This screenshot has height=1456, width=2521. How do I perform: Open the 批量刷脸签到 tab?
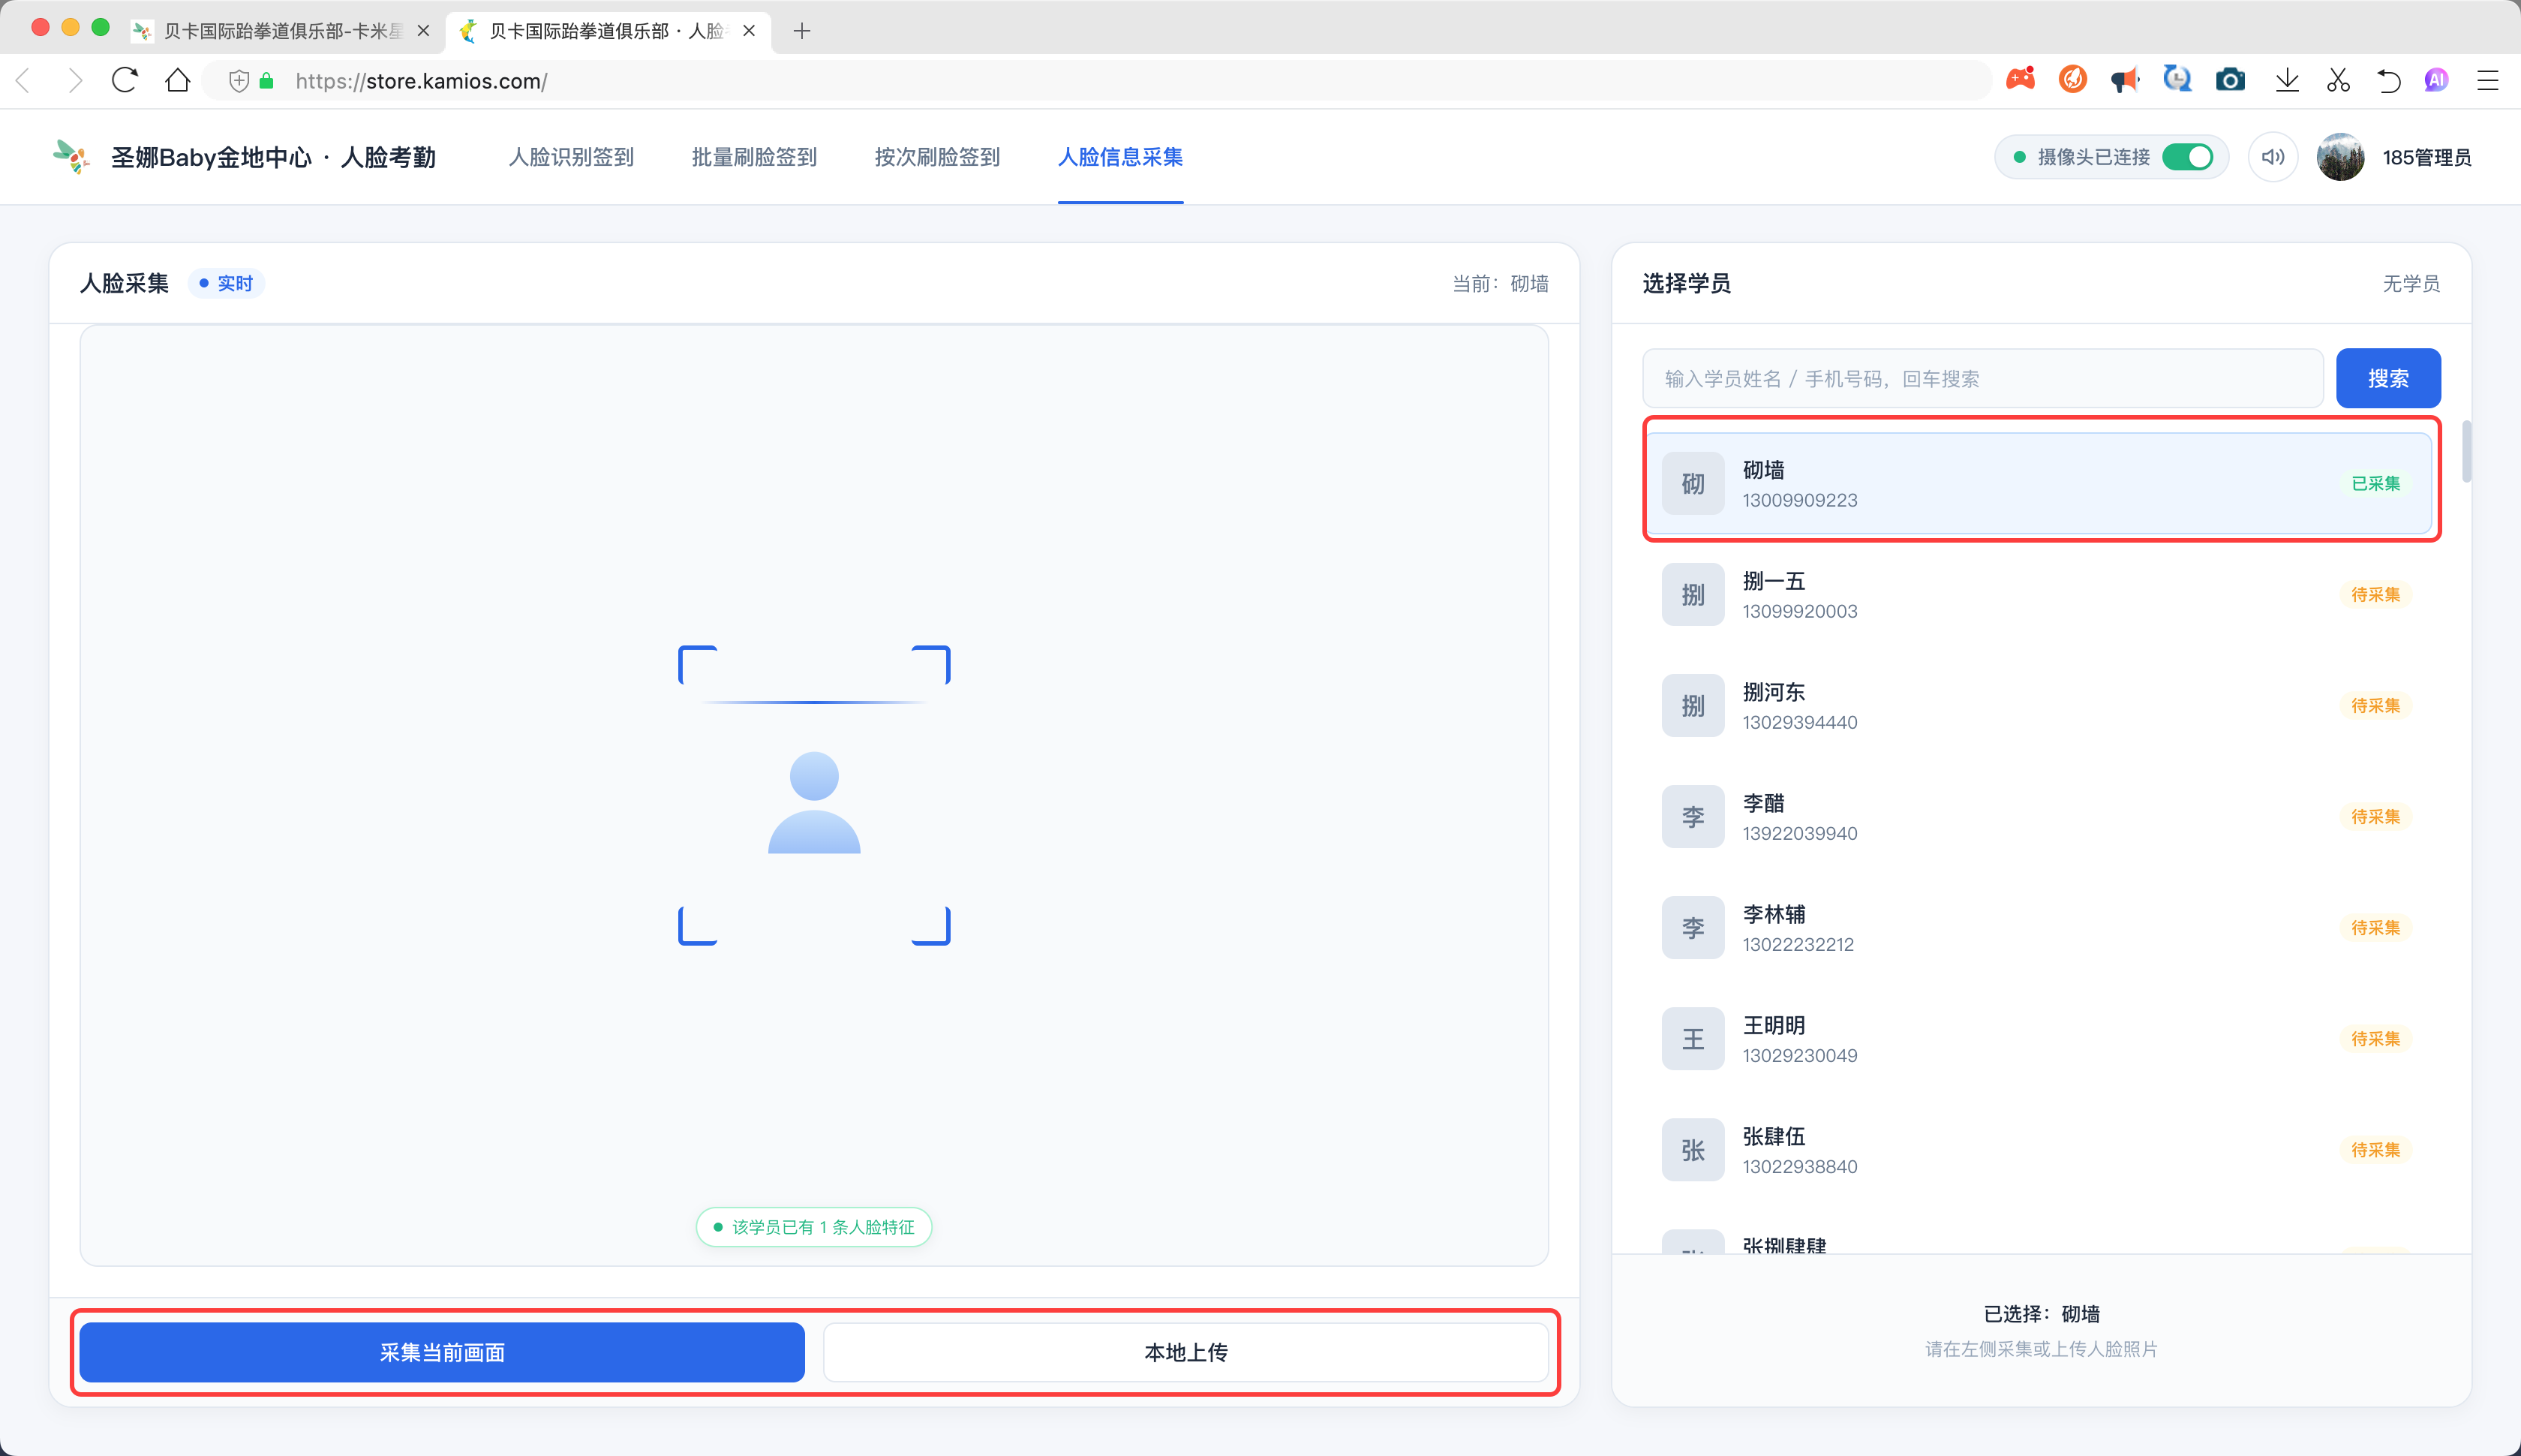[x=754, y=157]
